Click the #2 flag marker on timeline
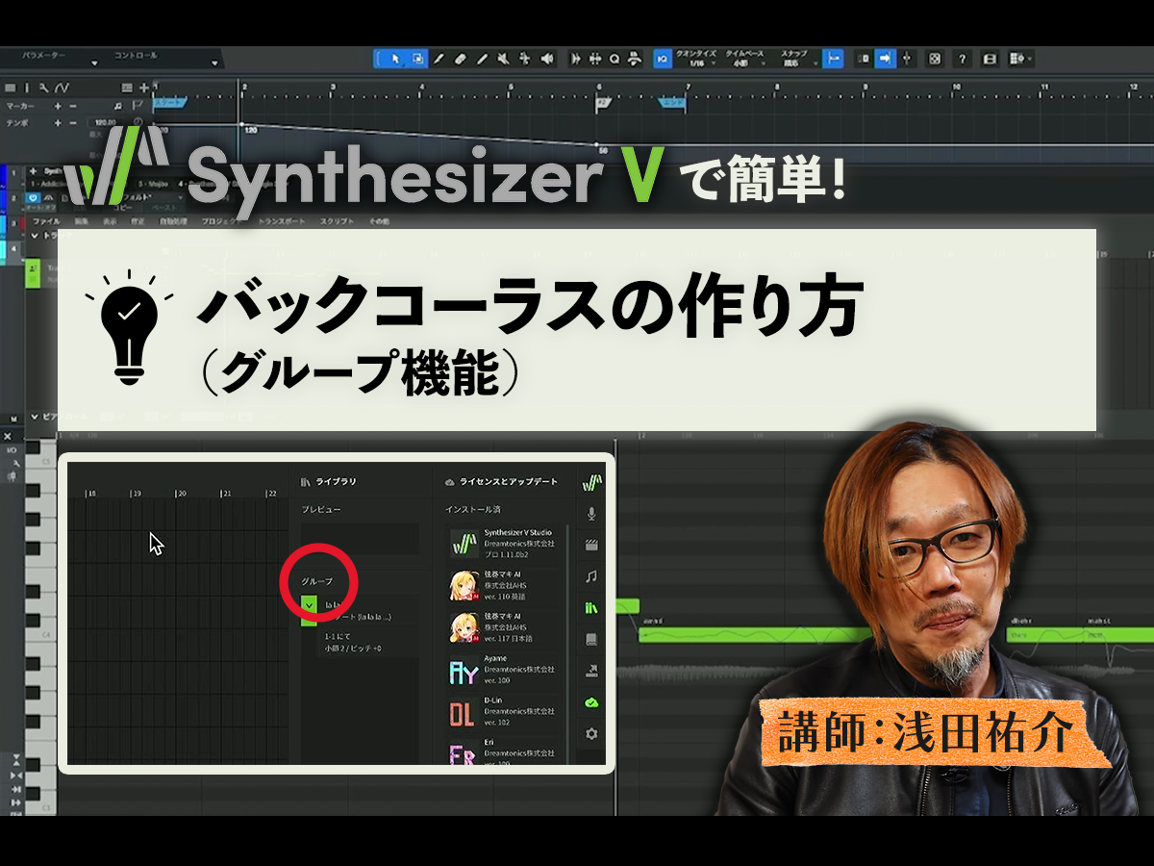Screen dimensions: 1154x866 pos(603,101)
